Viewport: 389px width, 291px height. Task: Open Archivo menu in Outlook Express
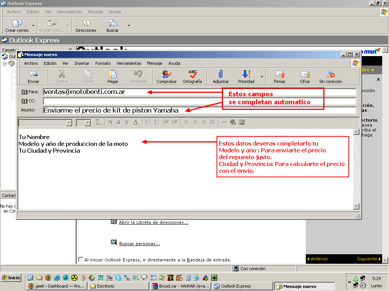[x=14, y=12]
